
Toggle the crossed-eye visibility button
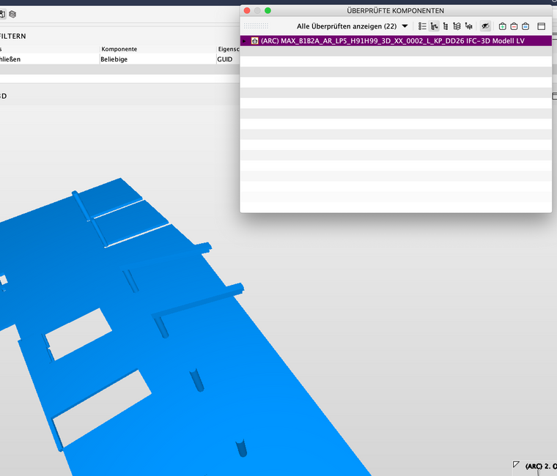[x=485, y=26]
